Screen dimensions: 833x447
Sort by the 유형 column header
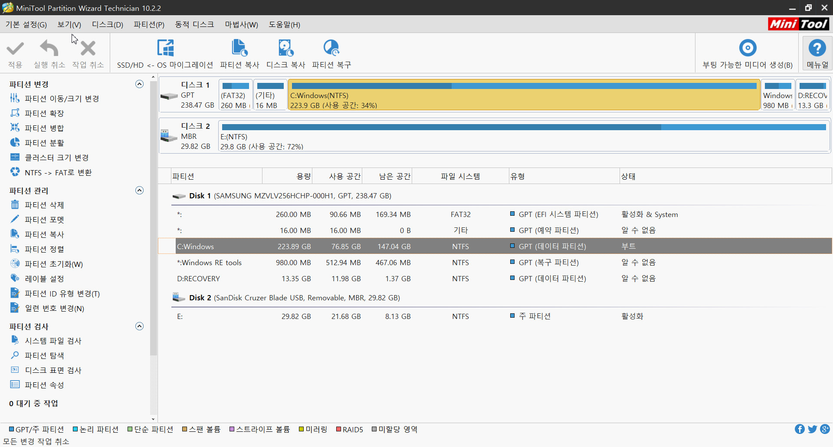(x=564, y=176)
